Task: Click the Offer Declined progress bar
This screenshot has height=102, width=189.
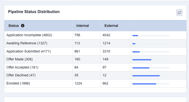Action: click(x=151, y=76)
